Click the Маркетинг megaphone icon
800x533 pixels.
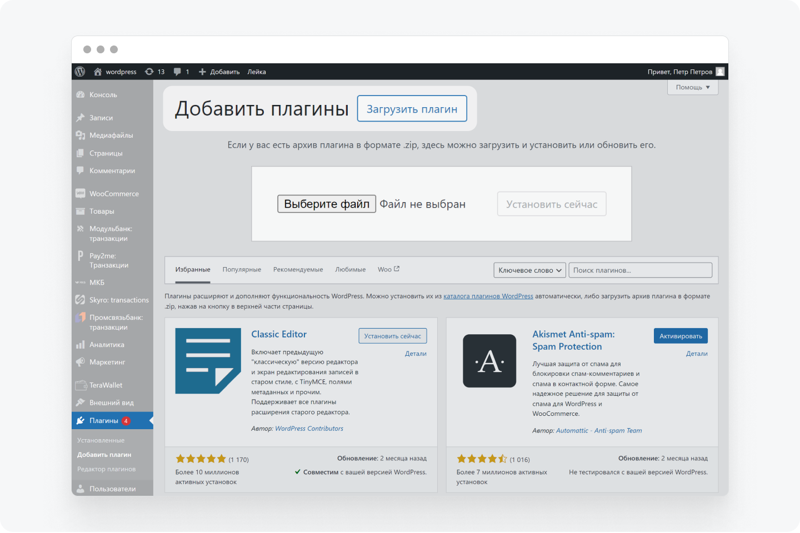[81, 362]
